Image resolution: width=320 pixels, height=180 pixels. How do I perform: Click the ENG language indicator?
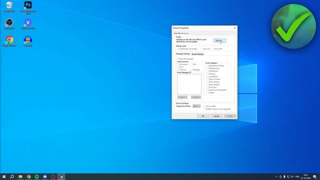pyautogui.click(x=297, y=176)
